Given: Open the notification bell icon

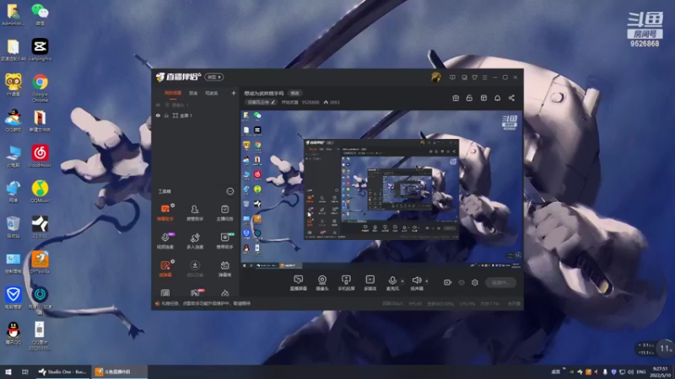Looking at the screenshot, I should [x=497, y=98].
